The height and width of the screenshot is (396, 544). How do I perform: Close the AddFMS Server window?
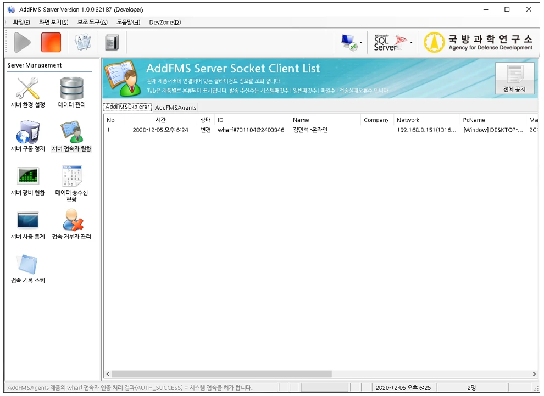[529, 9]
